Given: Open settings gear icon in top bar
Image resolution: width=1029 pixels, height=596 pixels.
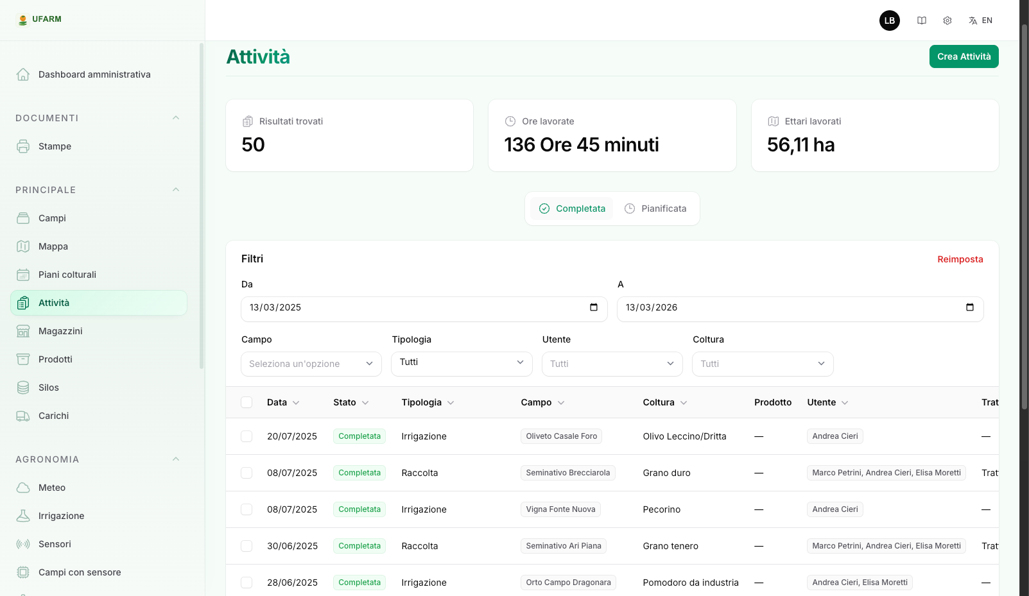Looking at the screenshot, I should (947, 21).
